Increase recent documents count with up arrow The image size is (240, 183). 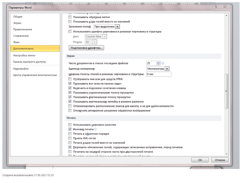point(158,62)
